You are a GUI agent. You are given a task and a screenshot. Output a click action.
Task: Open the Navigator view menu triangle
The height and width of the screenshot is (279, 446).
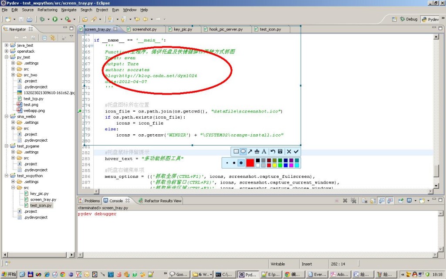pos(71,37)
